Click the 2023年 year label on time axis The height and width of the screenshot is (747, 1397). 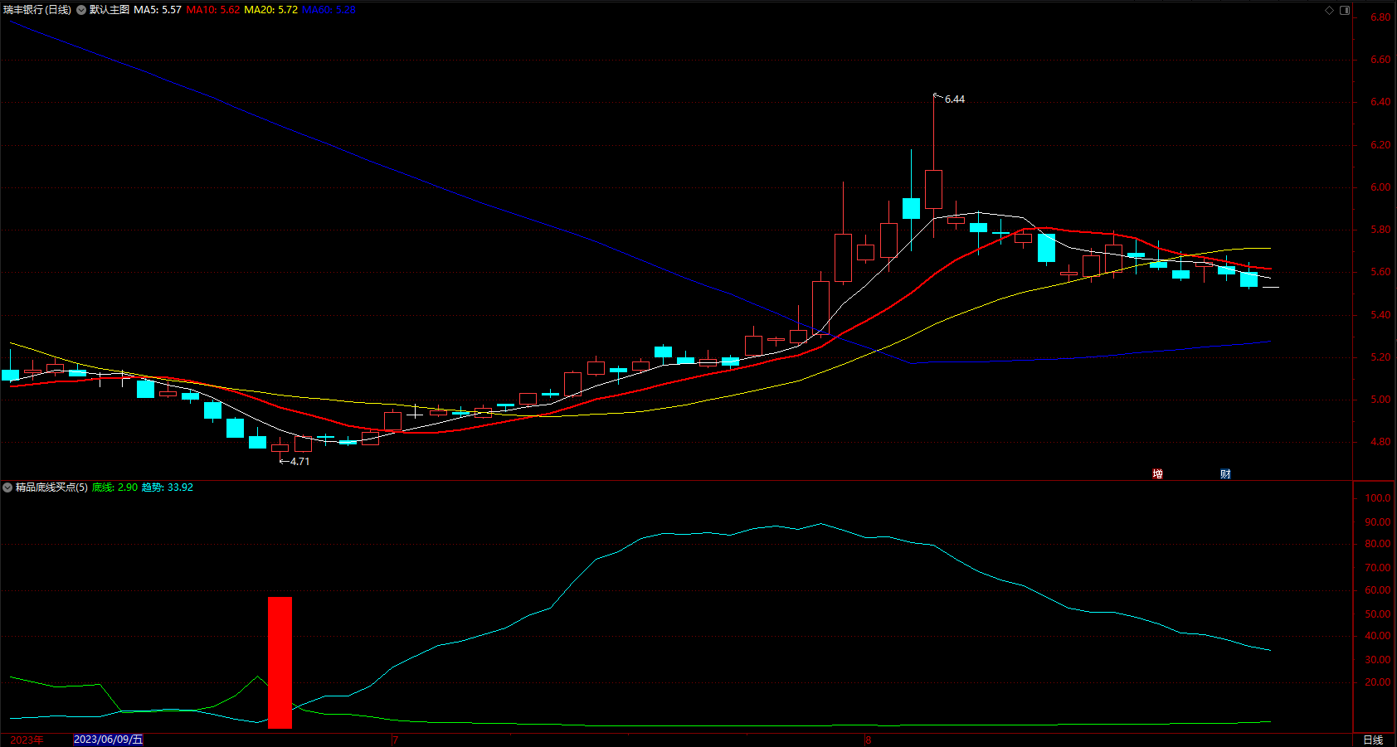click(x=27, y=740)
